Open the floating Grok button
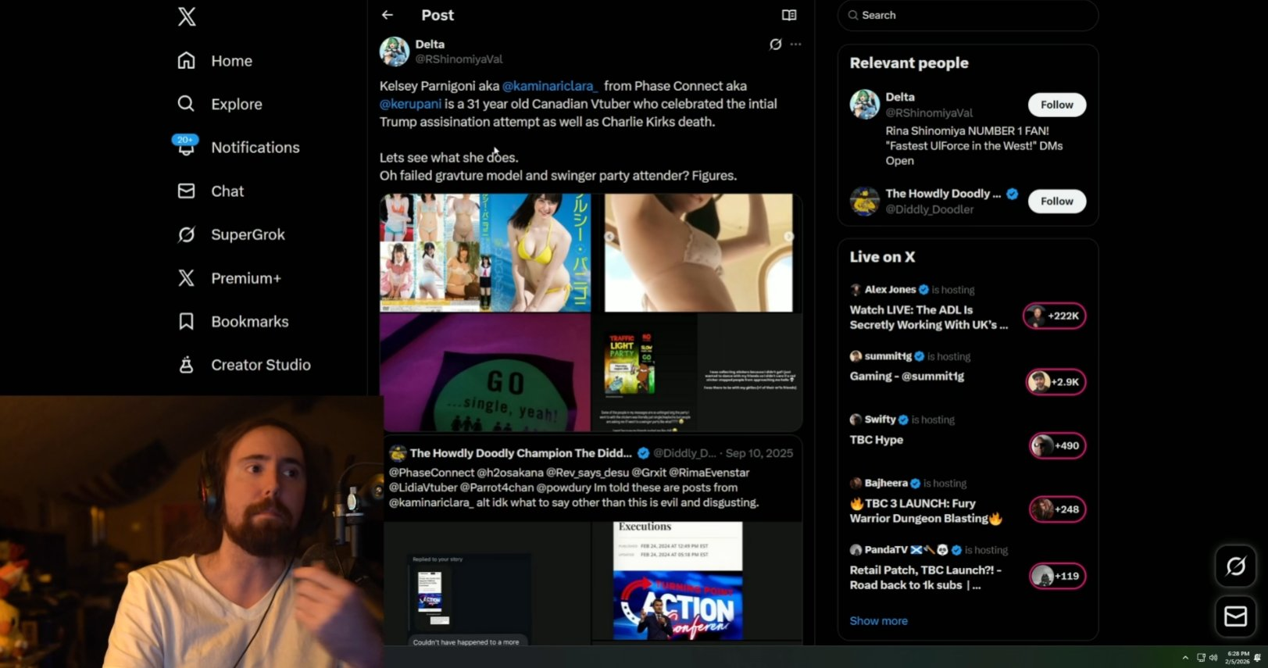The image size is (1268, 668). (1235, 566)
